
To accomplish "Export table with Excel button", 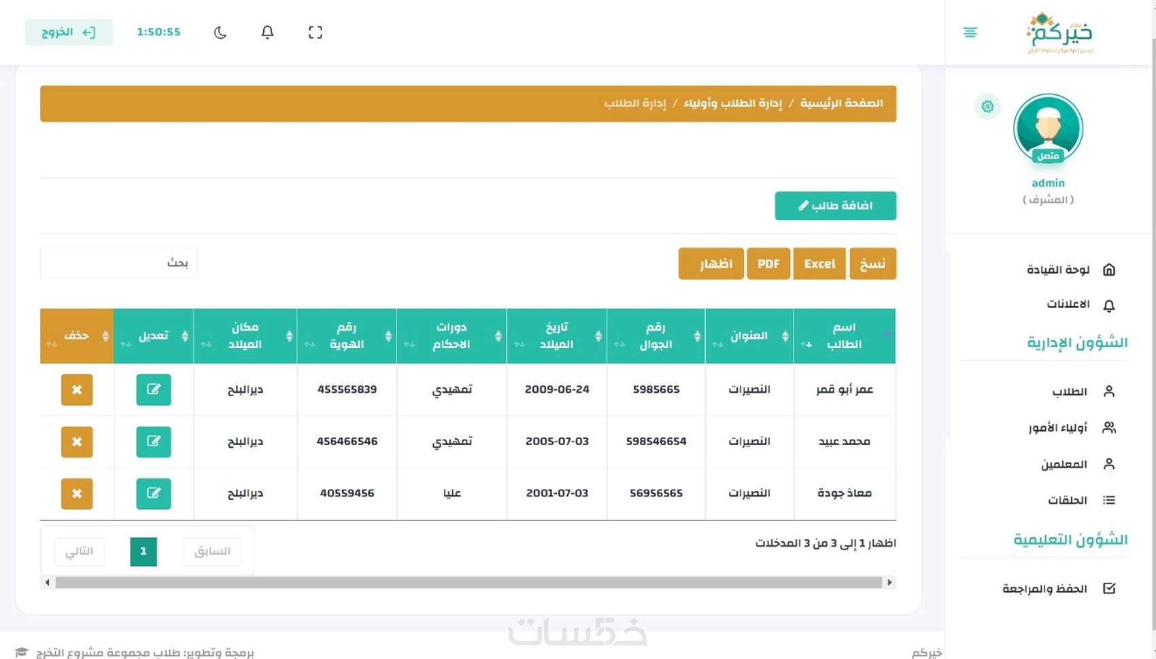I will (819, 264).
